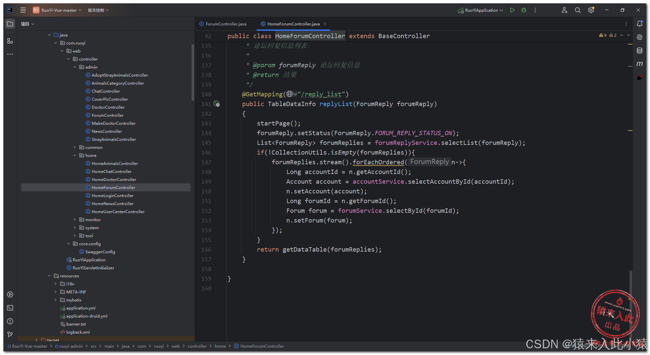Switch to ForumController.java tab

pyautogui.click(x=223, y=24)
